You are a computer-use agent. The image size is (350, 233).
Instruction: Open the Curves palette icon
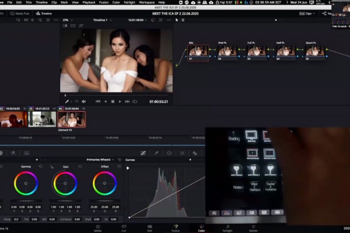(x=143, y=153)
